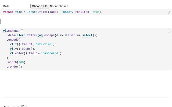
Task: Follow the 'select' variable reference
Action: coord(87,35)
